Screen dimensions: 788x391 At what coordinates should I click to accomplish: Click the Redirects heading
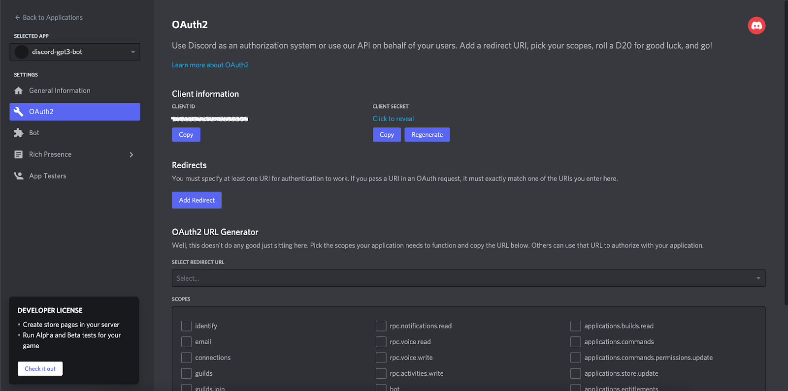click(189, 165)
